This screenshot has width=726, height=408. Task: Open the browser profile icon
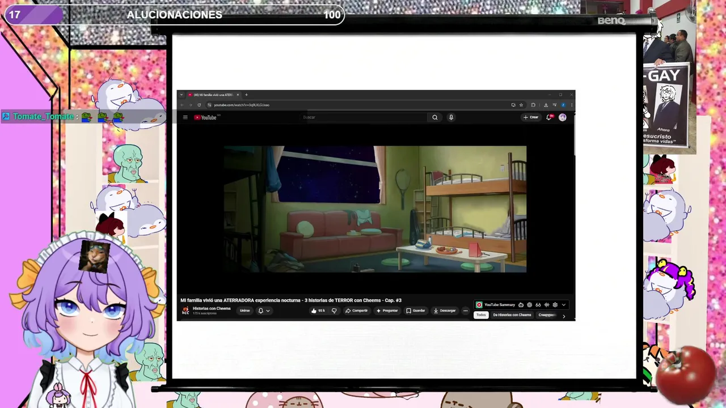(x=563, y=105)
